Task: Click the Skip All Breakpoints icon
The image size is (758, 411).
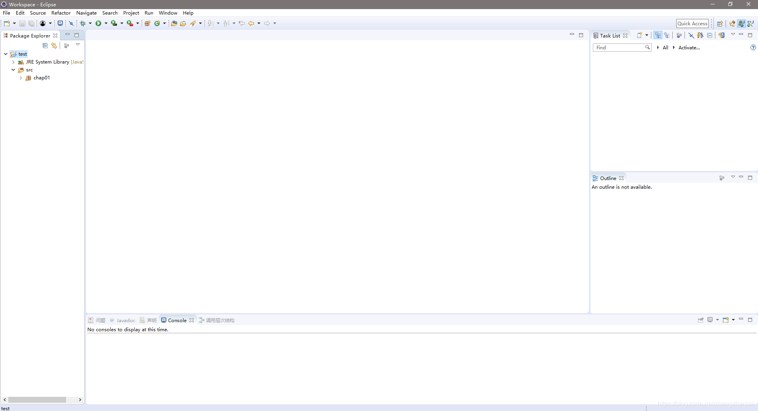Action: point(71,23)
